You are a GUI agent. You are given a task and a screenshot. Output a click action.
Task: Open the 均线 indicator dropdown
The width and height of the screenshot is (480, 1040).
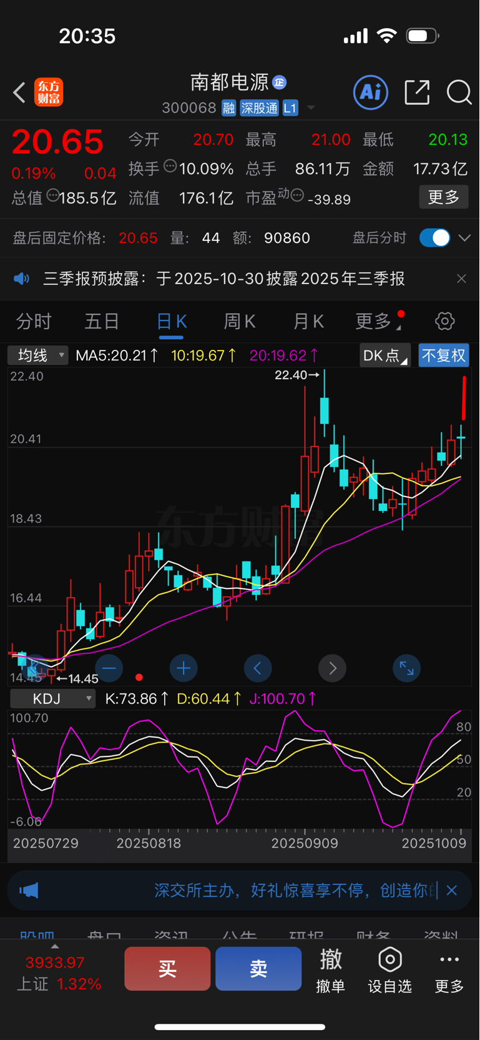click(37, 355)
